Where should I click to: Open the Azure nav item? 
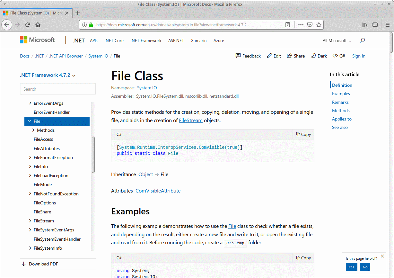(219, 40)
